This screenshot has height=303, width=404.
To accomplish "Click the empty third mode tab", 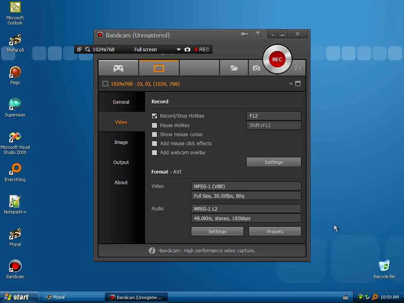I will (x=199, y=68).
